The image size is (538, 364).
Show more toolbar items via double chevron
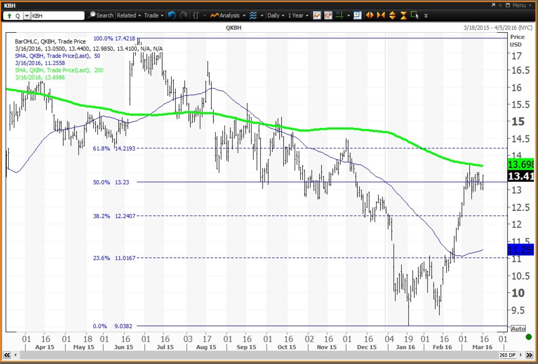coord(425,15)
